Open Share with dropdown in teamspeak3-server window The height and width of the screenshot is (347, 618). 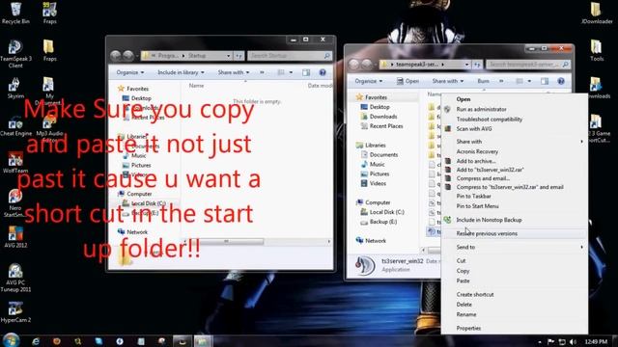click(448, 81)
